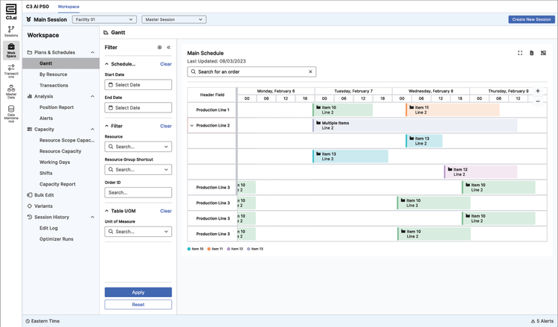Open the Resource Group Shortcut dropdown
The height and width of the screenshot is (327, 558).
[138, 170]
